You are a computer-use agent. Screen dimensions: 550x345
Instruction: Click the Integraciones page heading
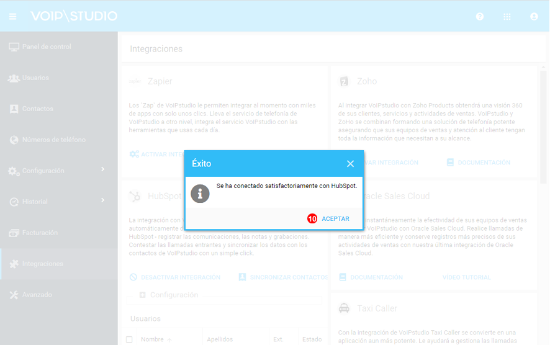pyautogui.click(x=156, y=49)
